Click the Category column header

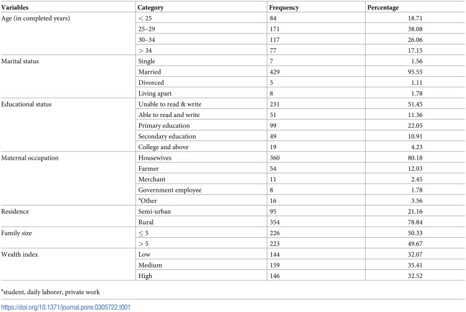coord(150,7)
